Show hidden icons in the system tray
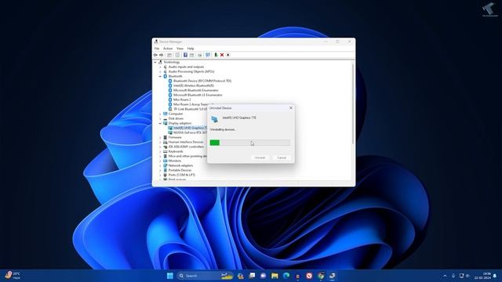 click(x=445, y=276)
